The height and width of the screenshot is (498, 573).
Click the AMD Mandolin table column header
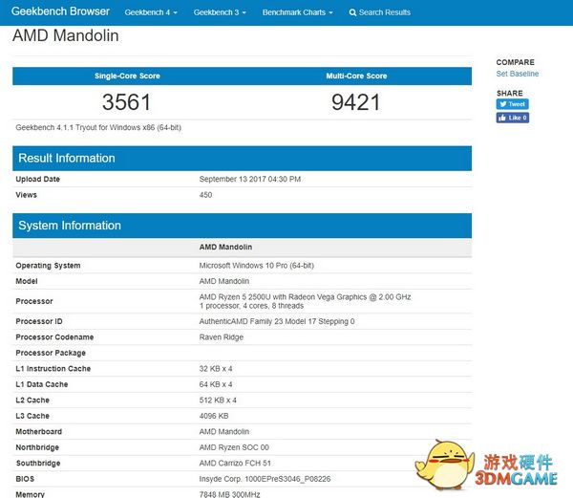[x=225, y=248]
